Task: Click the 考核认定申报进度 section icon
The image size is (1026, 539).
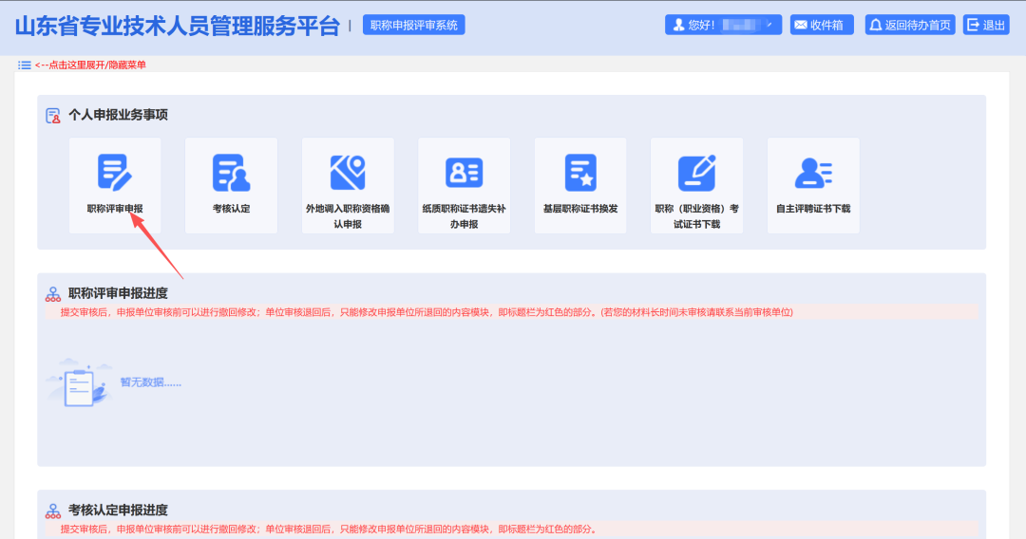Action: pyautogui.click(x=53, y=511)
